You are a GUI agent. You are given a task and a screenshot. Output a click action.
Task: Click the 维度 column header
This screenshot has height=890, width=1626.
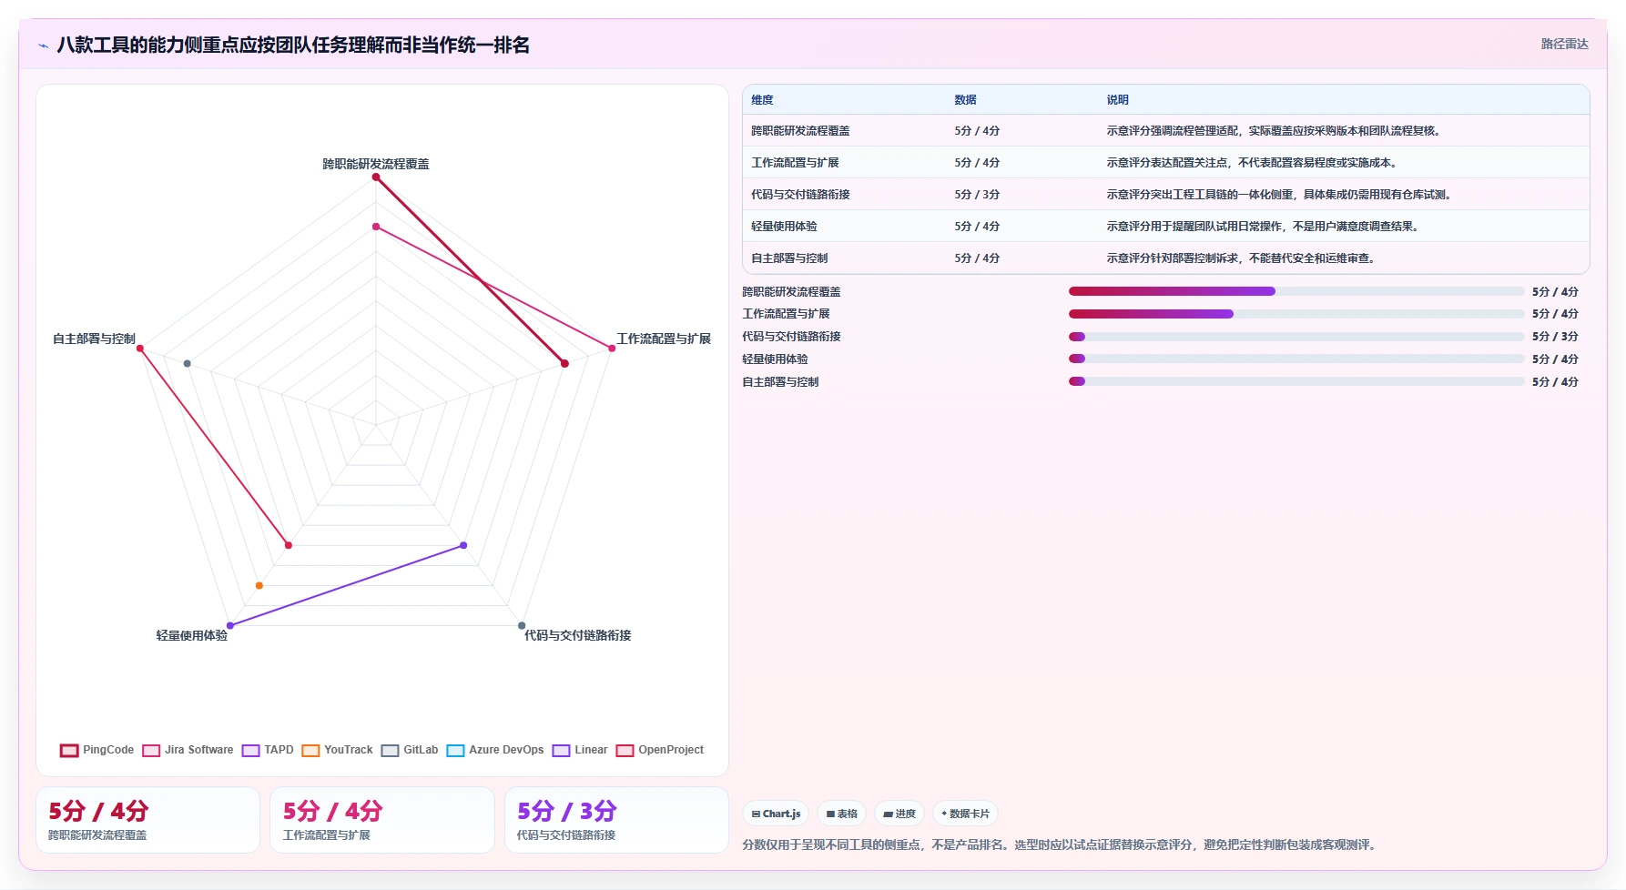(x=762, y=100)
